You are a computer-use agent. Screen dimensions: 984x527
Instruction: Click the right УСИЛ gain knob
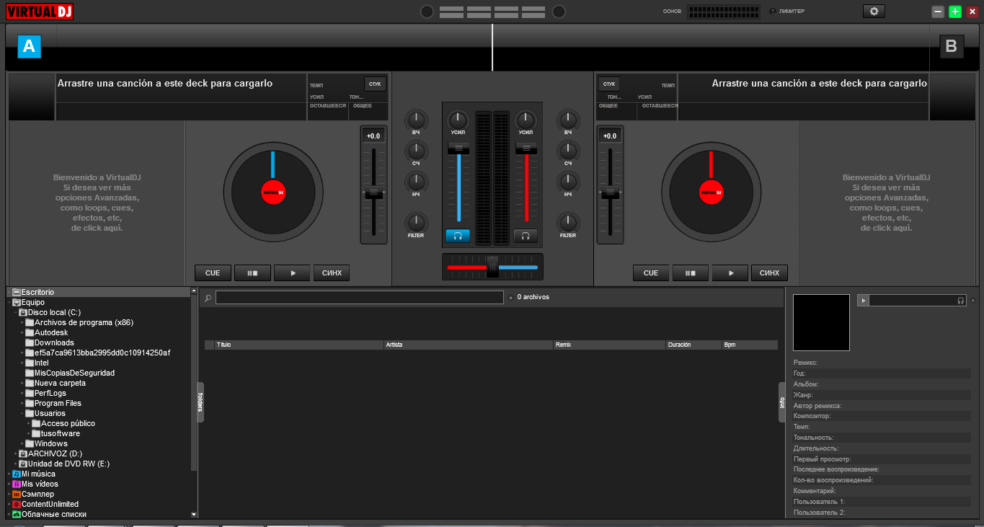[526, 120]
